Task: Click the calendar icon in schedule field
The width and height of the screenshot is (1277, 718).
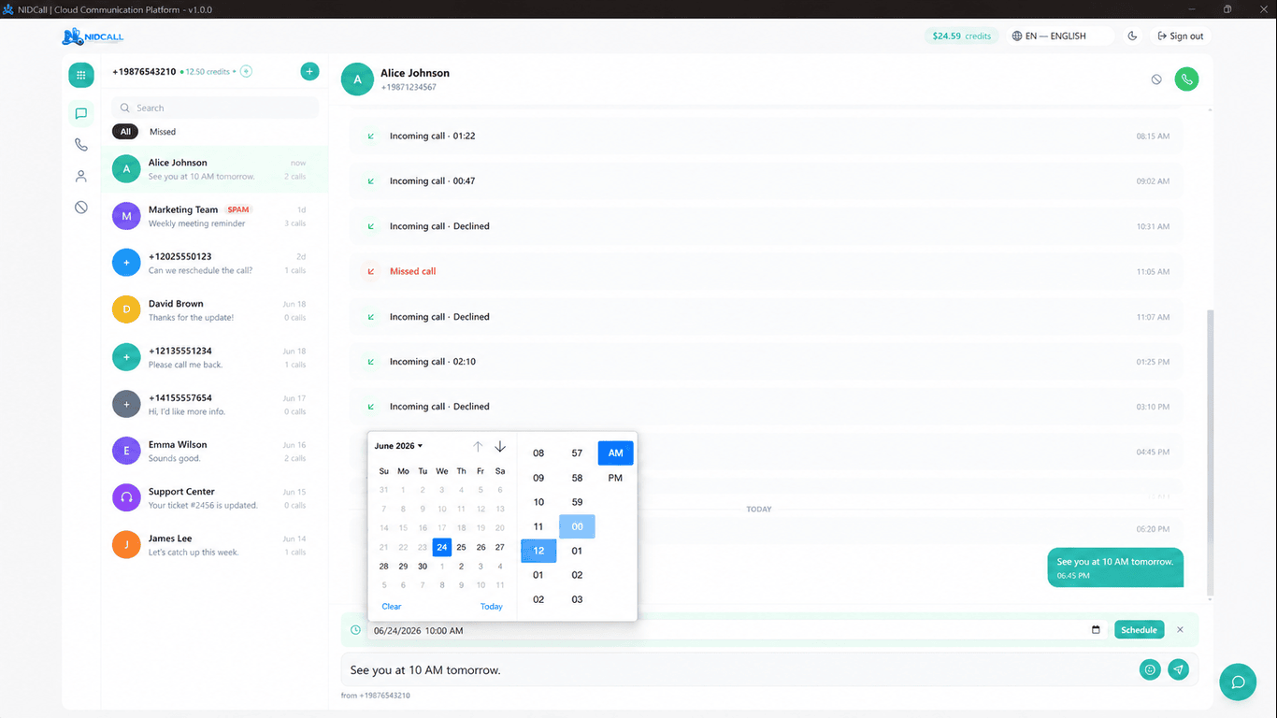Action: [1096, 630]
